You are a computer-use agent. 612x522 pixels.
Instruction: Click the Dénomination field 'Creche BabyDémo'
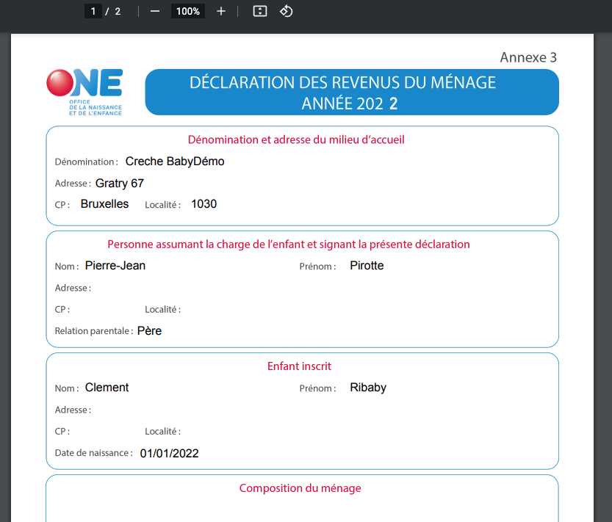pyautogui.click(x=175, y=162)
